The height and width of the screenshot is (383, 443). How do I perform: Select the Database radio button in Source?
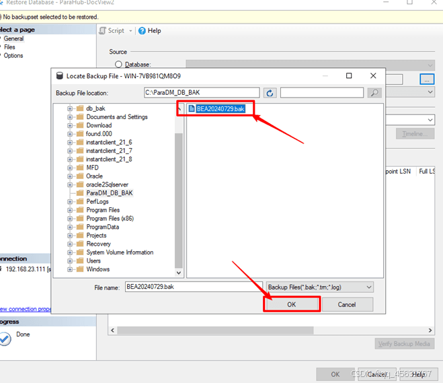[x=118, y=65]
